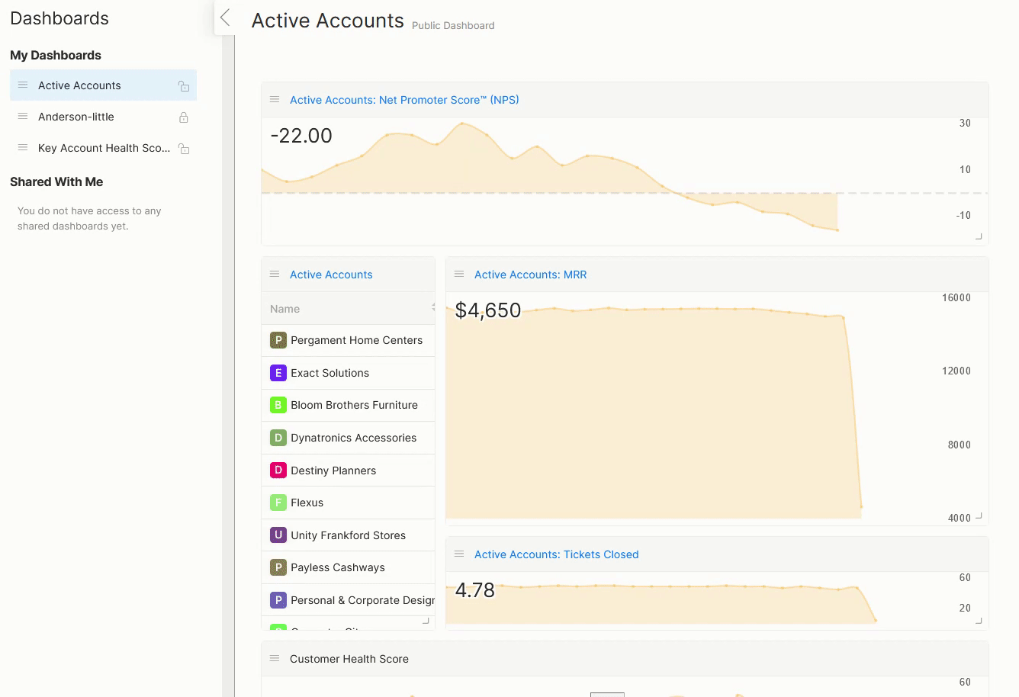Open the Active Accounts: MRR link
Screen dimensions: 1019x697
pyautogui.click(x=531, y=275)
